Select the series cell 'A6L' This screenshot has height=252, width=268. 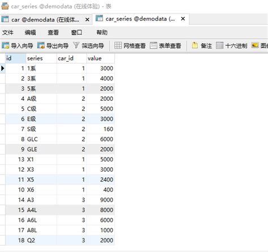tap(41, 220)
